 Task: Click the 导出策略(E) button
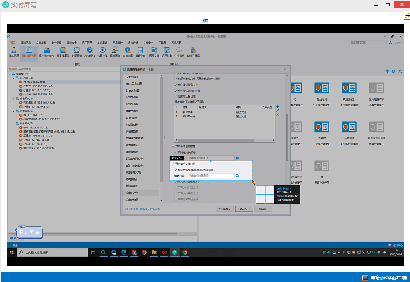(225, 209)
